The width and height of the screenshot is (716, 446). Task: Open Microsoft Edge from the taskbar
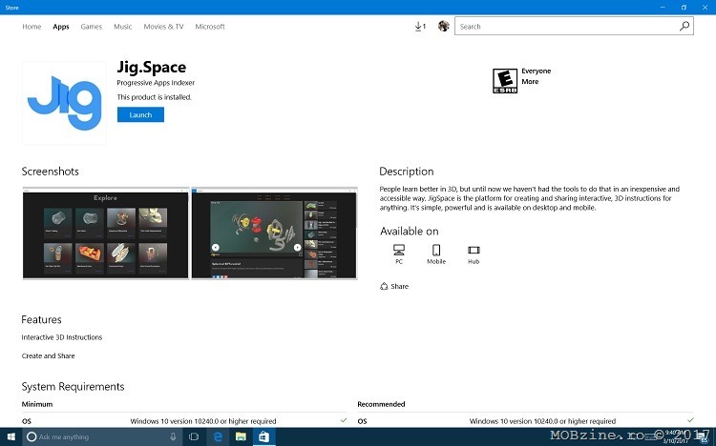point(218,436)
